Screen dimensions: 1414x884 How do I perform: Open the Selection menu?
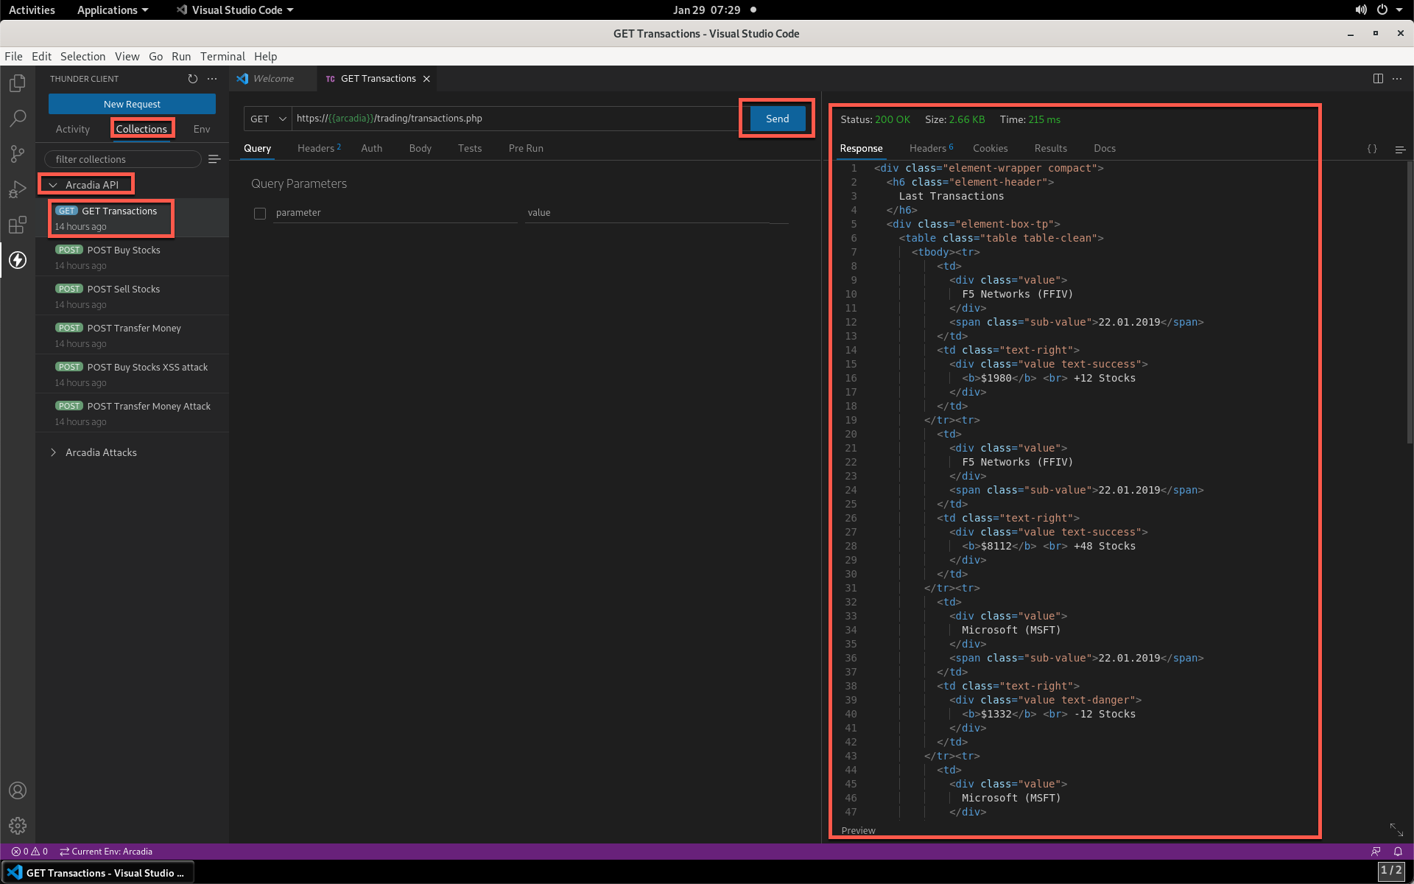tap(82, 57)
